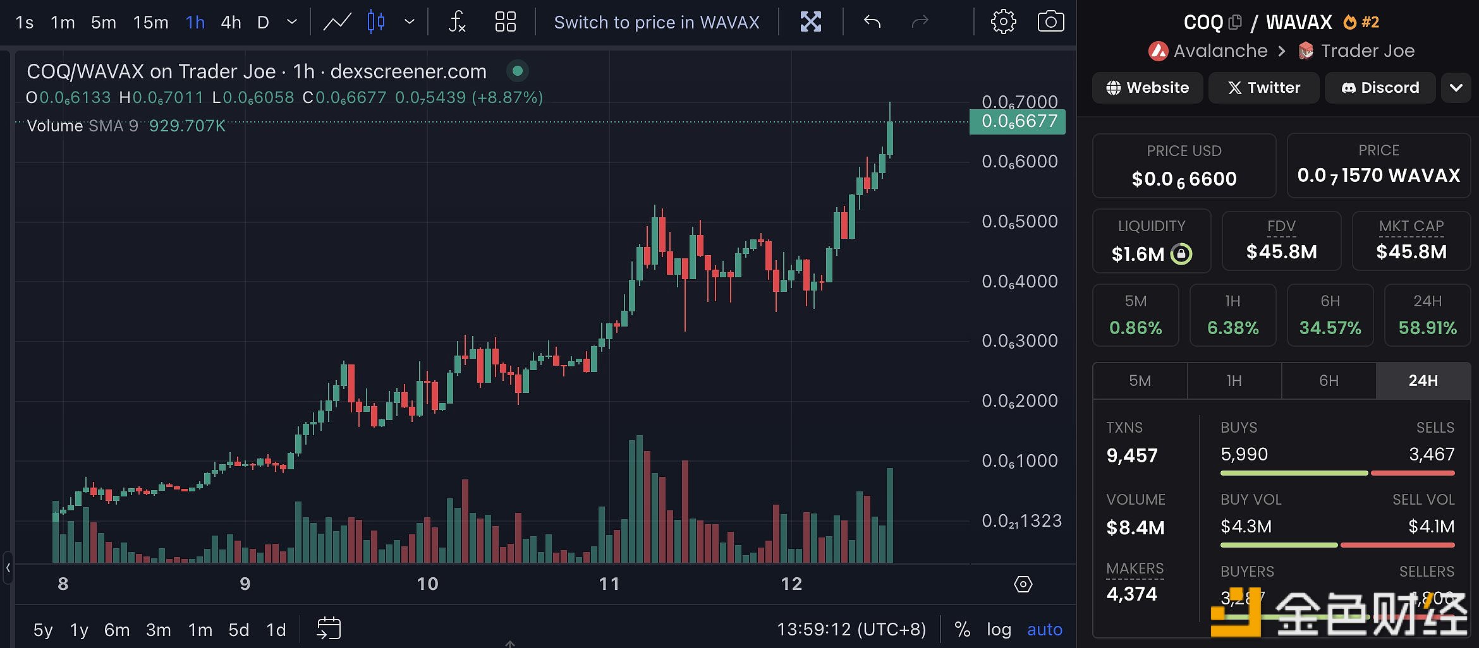Open the price axis settings icon
The width and height of the screenshot is (1479, 648).
click(x=1023, y=584)
